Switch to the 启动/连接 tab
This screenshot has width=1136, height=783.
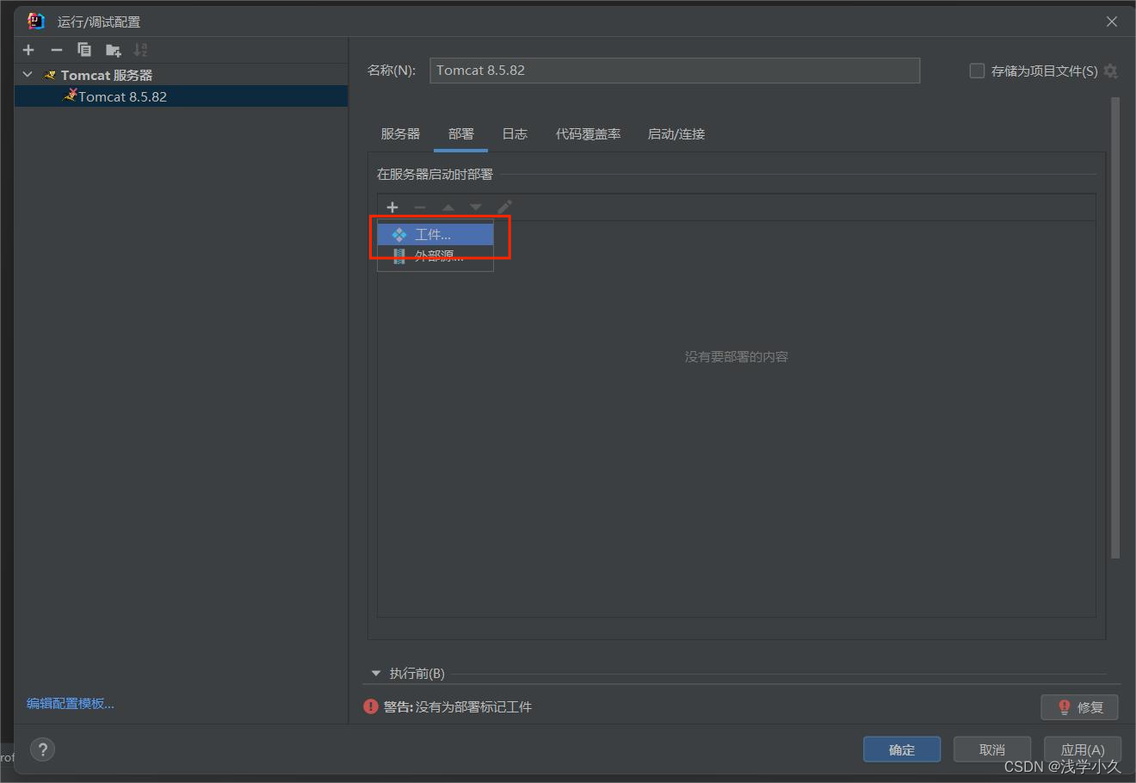click(x=676, y=133)
